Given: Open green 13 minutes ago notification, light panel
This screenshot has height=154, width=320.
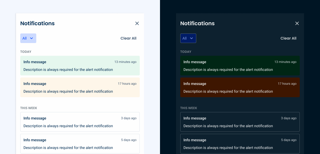Looking at the screenshot, I should 80,66.
